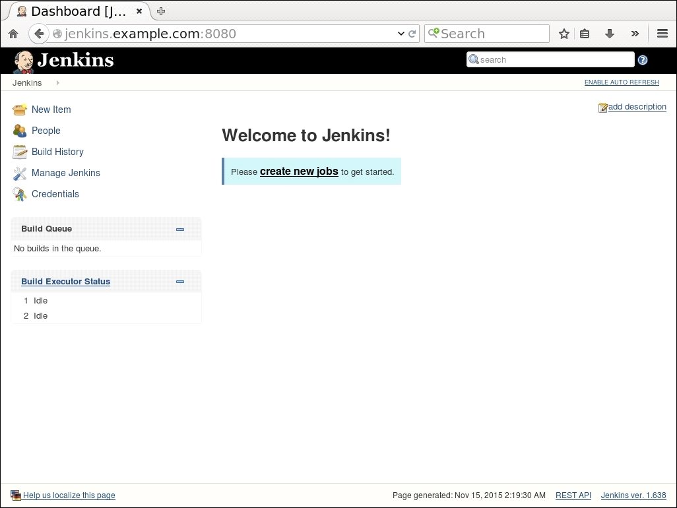Click the create new jobs link

(299, 172)
